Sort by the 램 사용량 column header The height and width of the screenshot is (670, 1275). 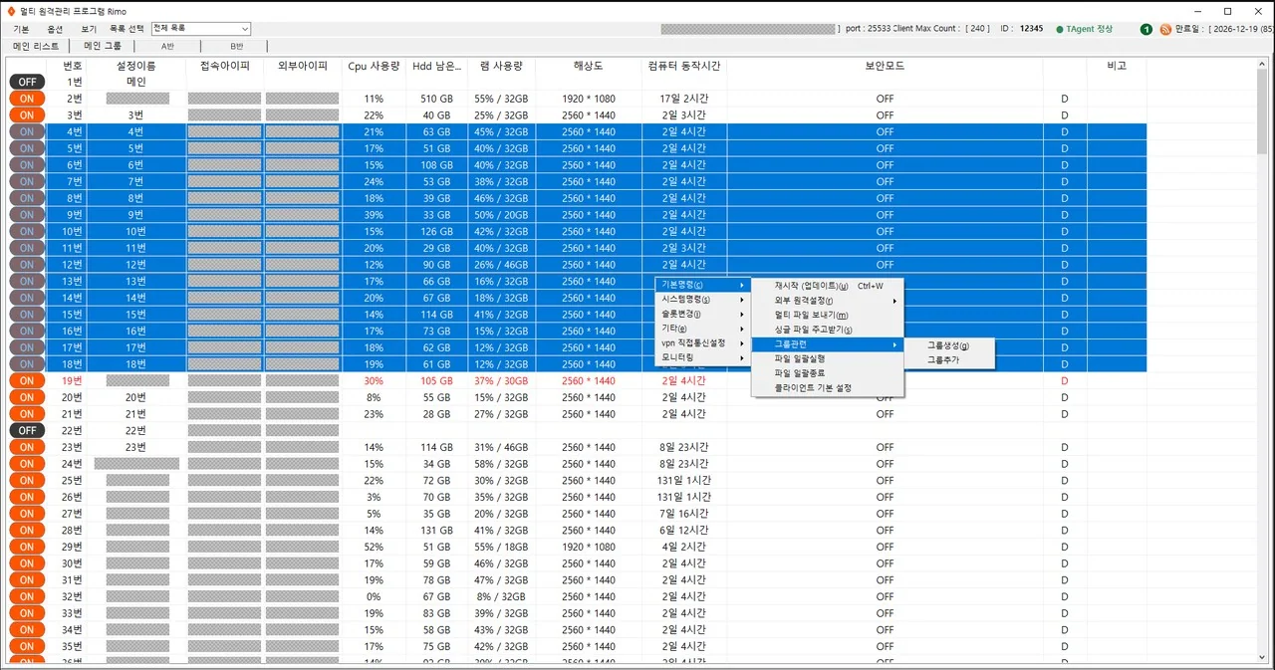point(501,66)
